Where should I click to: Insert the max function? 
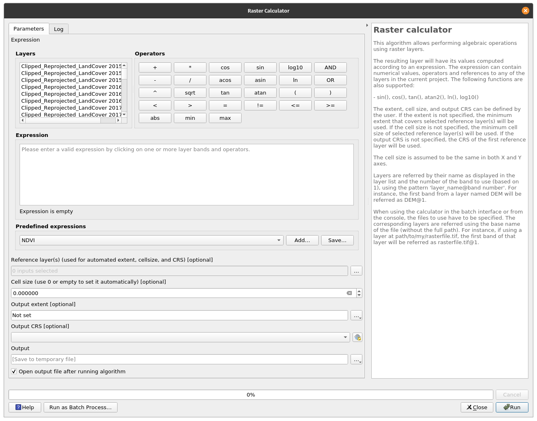225,118
